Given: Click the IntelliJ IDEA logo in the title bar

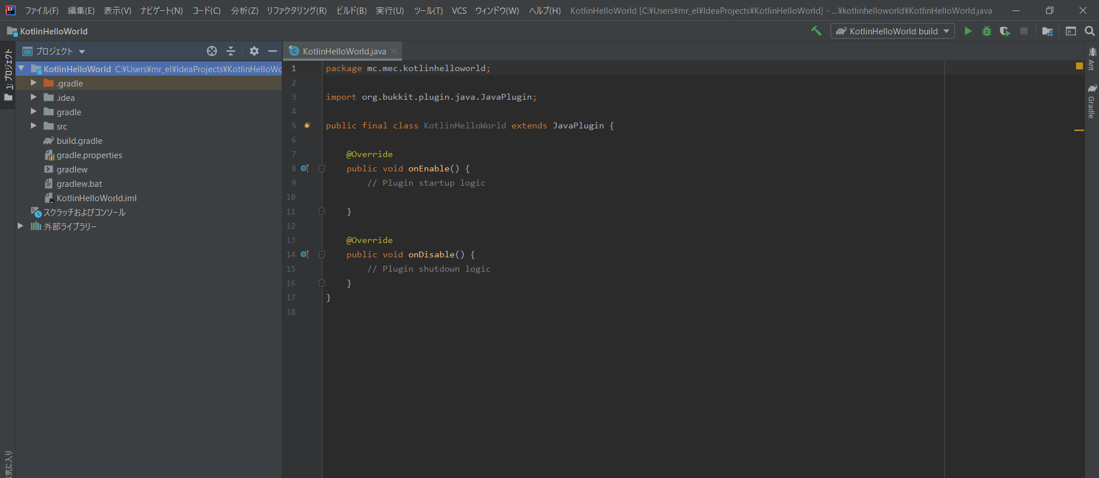Looking at the screenshot, I should [10, 10].
